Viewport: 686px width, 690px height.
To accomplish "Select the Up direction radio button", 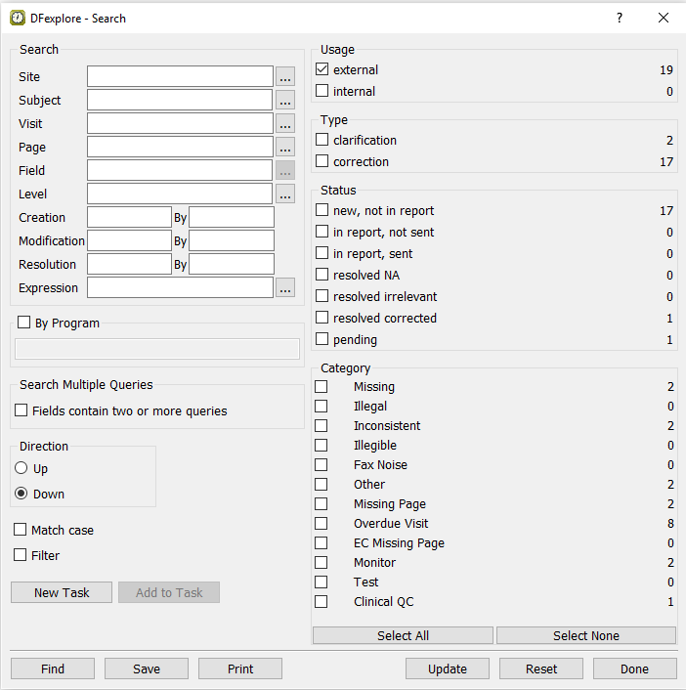I will [x=21, y=469].
